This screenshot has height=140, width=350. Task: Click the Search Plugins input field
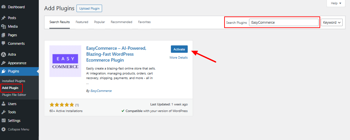click(284, 22)
